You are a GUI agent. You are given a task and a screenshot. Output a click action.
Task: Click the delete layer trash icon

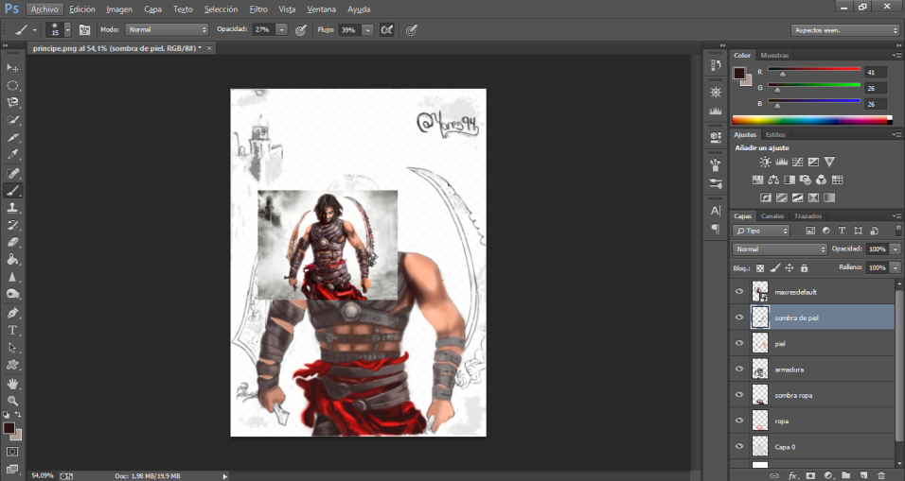881,474
